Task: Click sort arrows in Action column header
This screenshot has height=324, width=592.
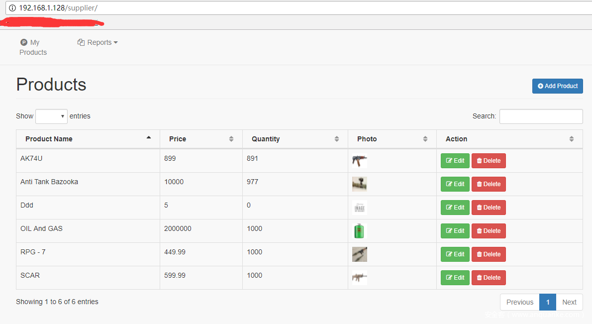Action: pyautogui.click(x=572, y=139)
